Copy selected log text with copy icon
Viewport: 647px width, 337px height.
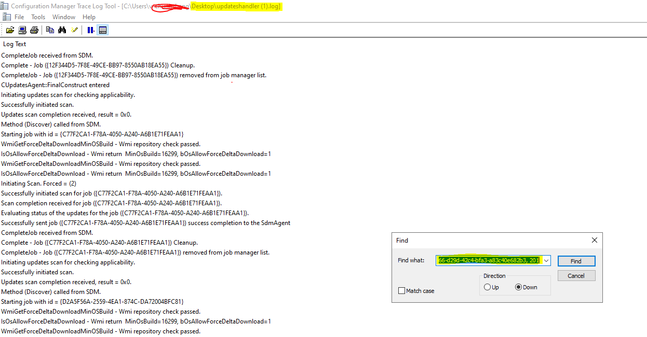[x=50, y=30]
